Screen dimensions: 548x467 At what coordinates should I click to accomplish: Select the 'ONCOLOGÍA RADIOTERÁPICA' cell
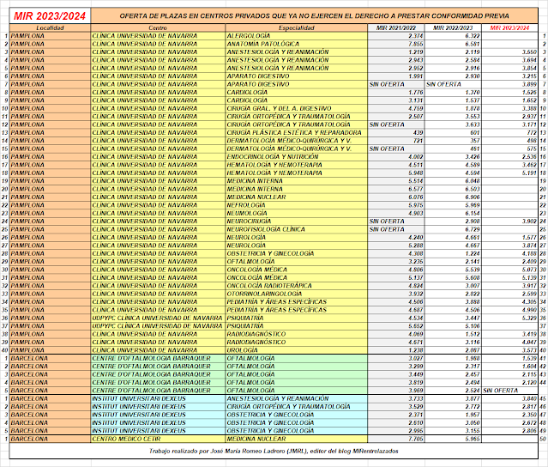pos(297,286)
